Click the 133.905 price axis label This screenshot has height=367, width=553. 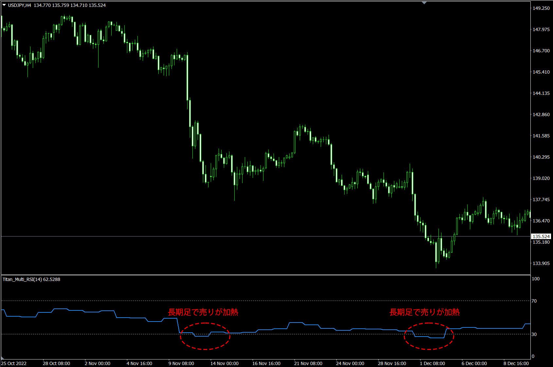click(x=541, y=263)
